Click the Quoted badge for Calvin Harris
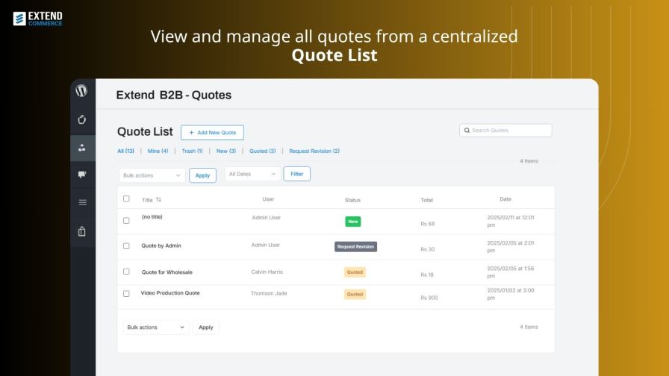 click(x=355, y=272)
